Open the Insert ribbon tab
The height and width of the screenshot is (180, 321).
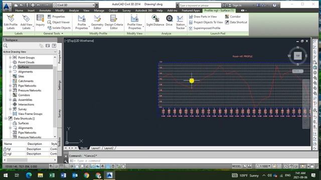click(31, 10)
